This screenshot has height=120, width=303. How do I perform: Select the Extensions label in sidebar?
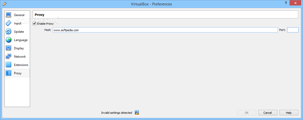21,65
